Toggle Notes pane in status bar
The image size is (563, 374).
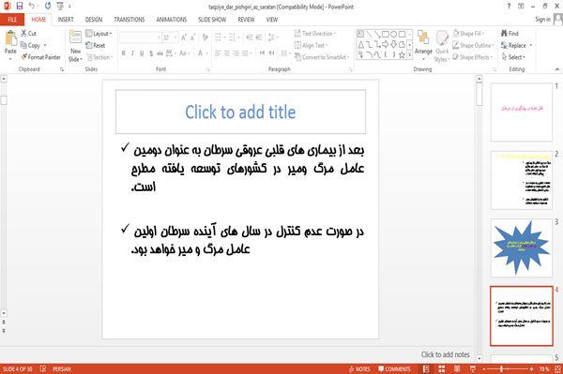pyautogui.click(x=359, y=368)
